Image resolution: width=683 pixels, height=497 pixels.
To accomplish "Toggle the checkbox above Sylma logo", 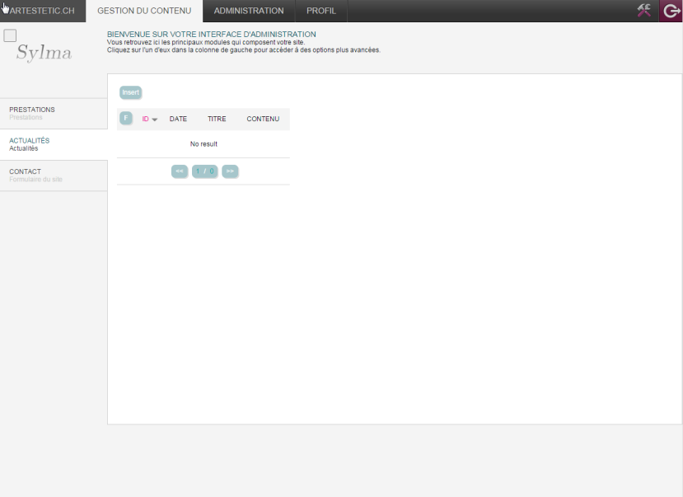I will [x=10, y=35].
